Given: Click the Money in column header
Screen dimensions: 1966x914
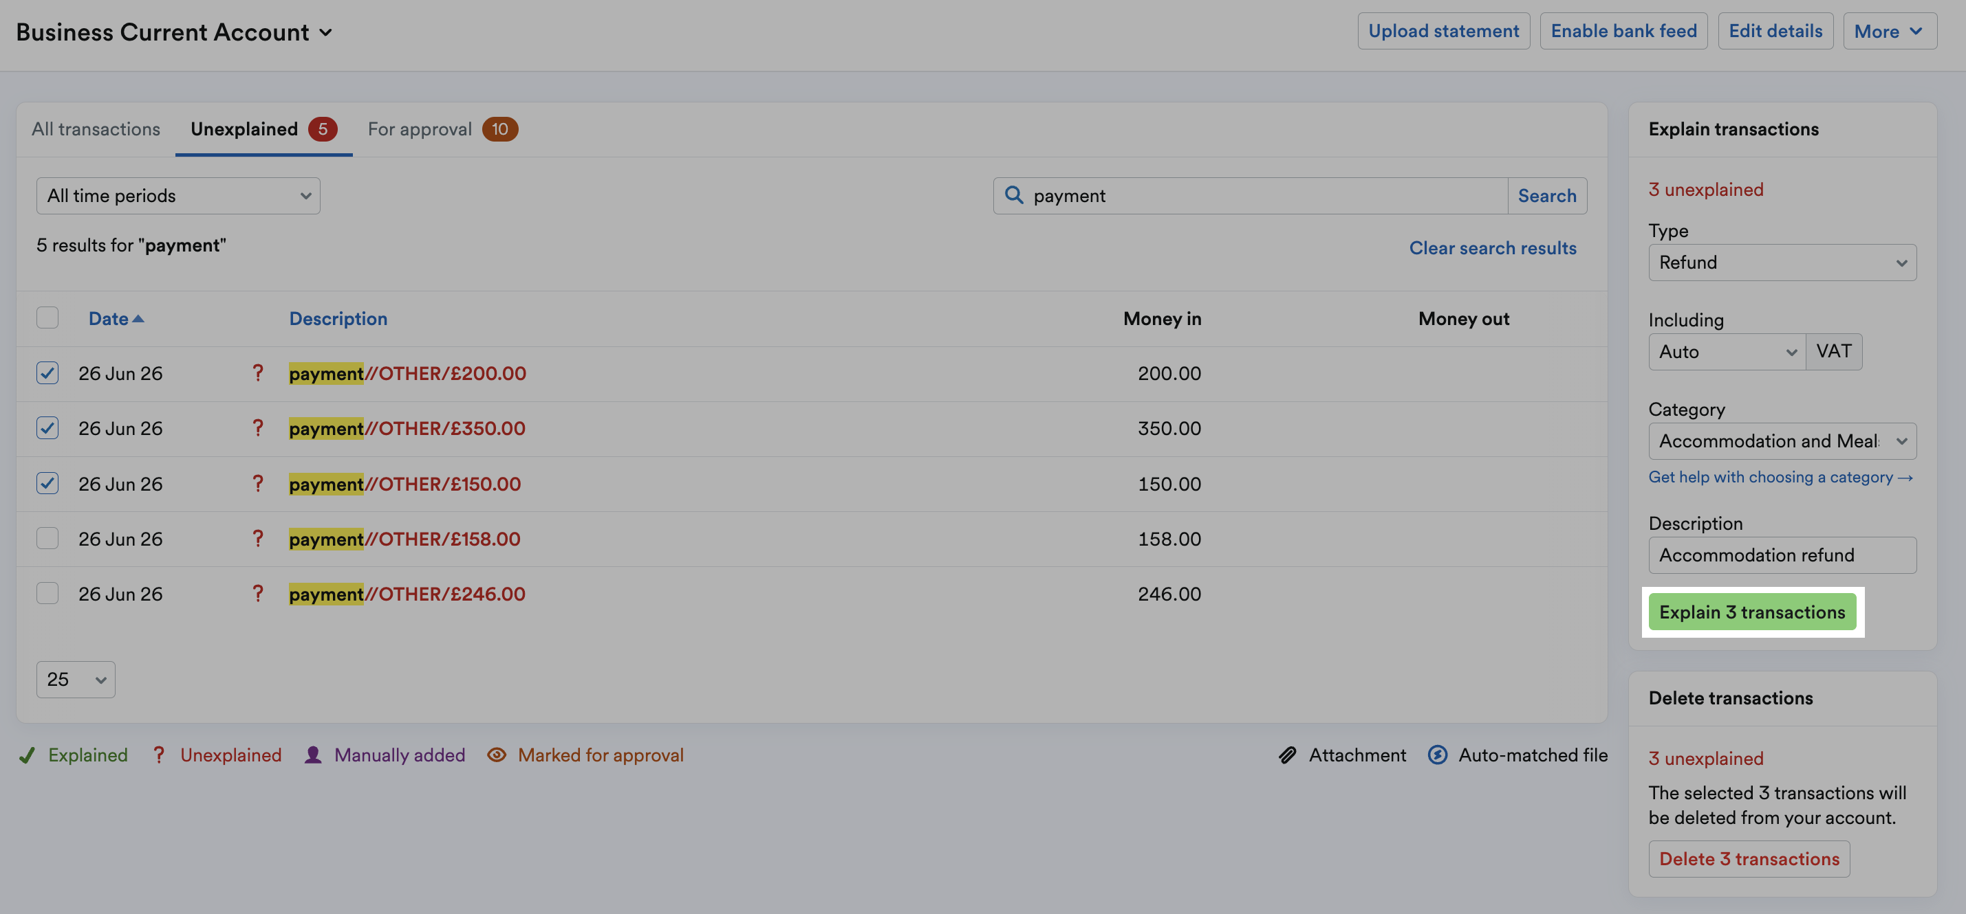Looking at the screenshot, I should click(x=1162, y=319).
